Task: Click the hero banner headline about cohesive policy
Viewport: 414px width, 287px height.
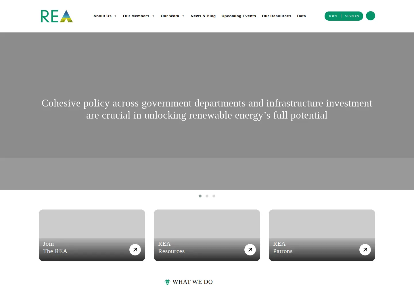Action: pyautogui.click(x=207, y=109)
